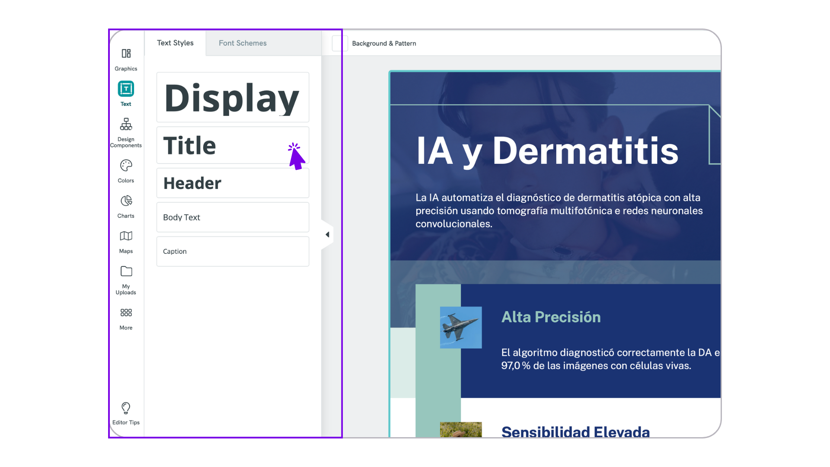Screen dimensions: 830x467
Task: Add a Body Text style
Action: 233,218
